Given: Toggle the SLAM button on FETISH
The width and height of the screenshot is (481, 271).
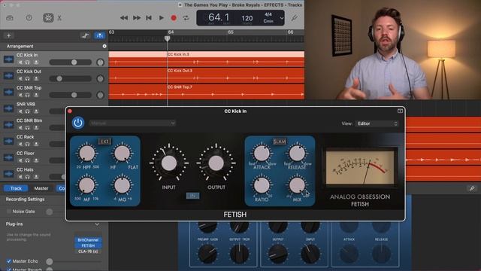Looking at the screenshot, I should (280, 142).
